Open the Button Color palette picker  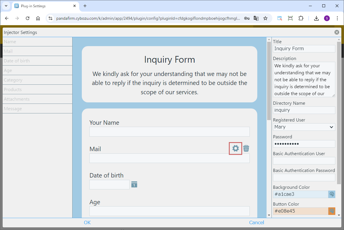tap(332, 211)
